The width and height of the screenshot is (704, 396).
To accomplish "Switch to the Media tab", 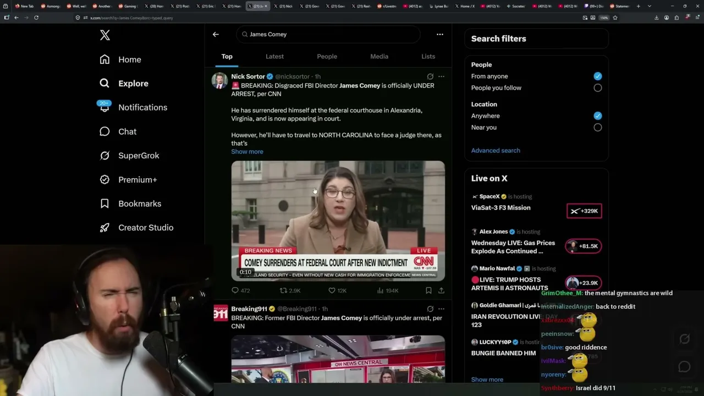I will point(379,57).
